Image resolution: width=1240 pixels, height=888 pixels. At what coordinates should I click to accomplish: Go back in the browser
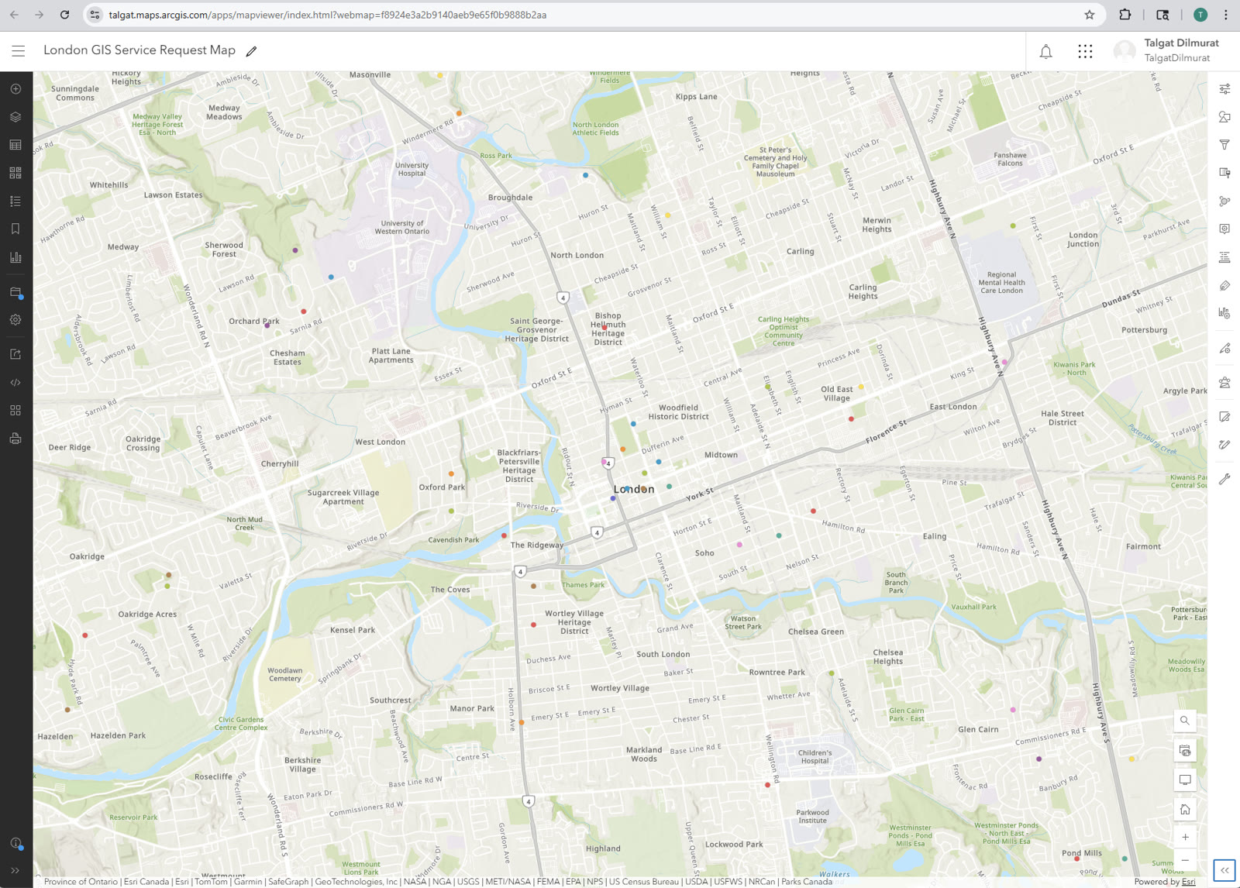(14, 15)
